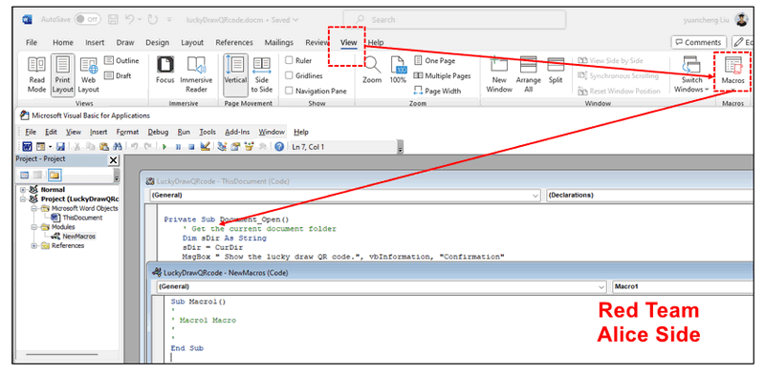Click the Multiple Pages button
The image size is (765, 375).
443,75
